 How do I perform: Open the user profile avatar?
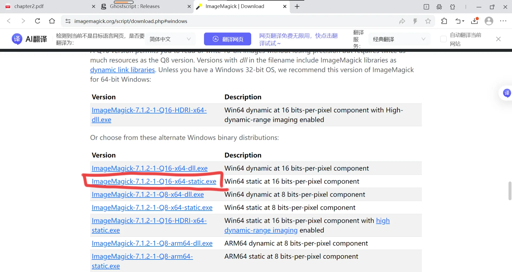pos(489,21)
